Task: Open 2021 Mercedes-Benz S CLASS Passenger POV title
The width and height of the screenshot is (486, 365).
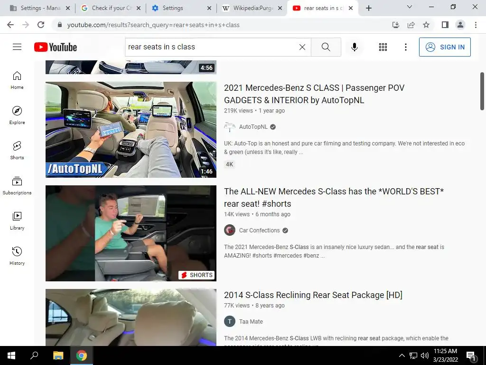Action: (314, 94)
